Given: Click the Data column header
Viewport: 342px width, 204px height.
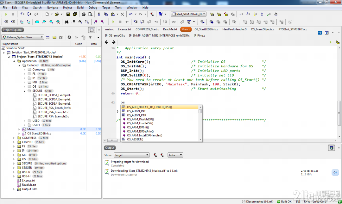Looking at the screenshot, I should coord(94,44).
